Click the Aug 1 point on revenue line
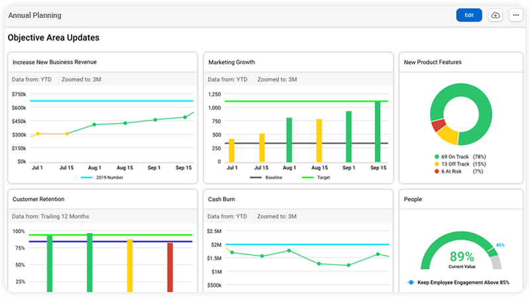 click(x=94, y=124)
